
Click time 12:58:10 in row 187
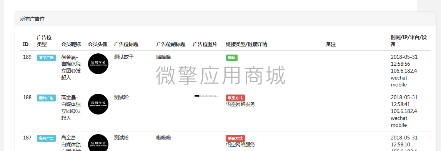(x=401, y=144)
